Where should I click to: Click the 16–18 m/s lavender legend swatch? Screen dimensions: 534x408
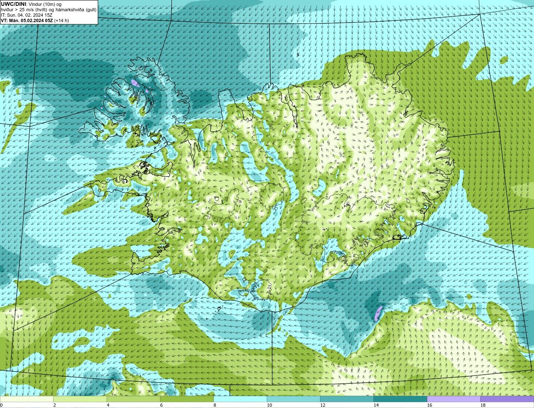(x=454, y=399)
